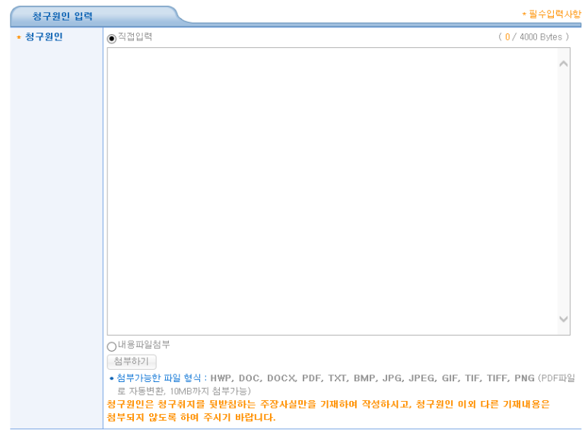Select the 직접입력 radio button
Image resolution: width=588 pixels, height=433 pixels.
coord(111,39)
